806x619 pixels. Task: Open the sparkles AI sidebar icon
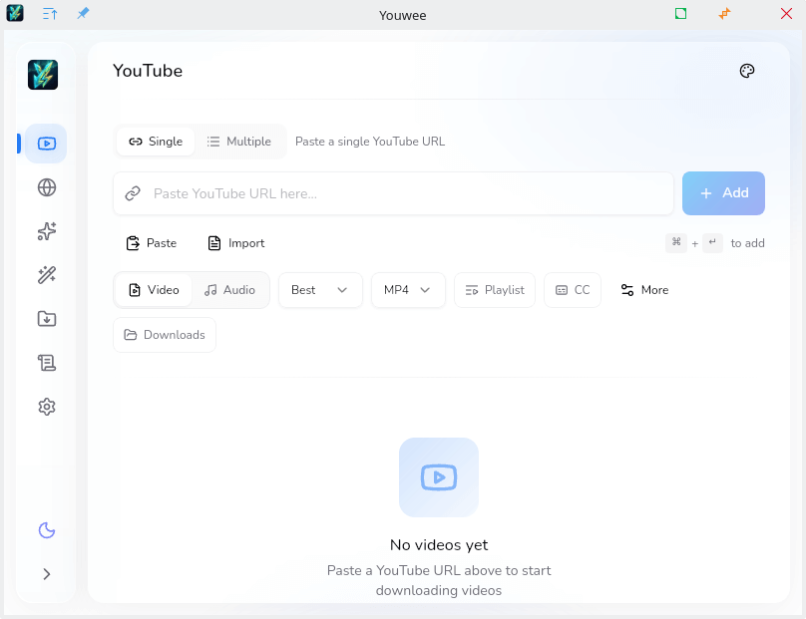click(46, 231)
